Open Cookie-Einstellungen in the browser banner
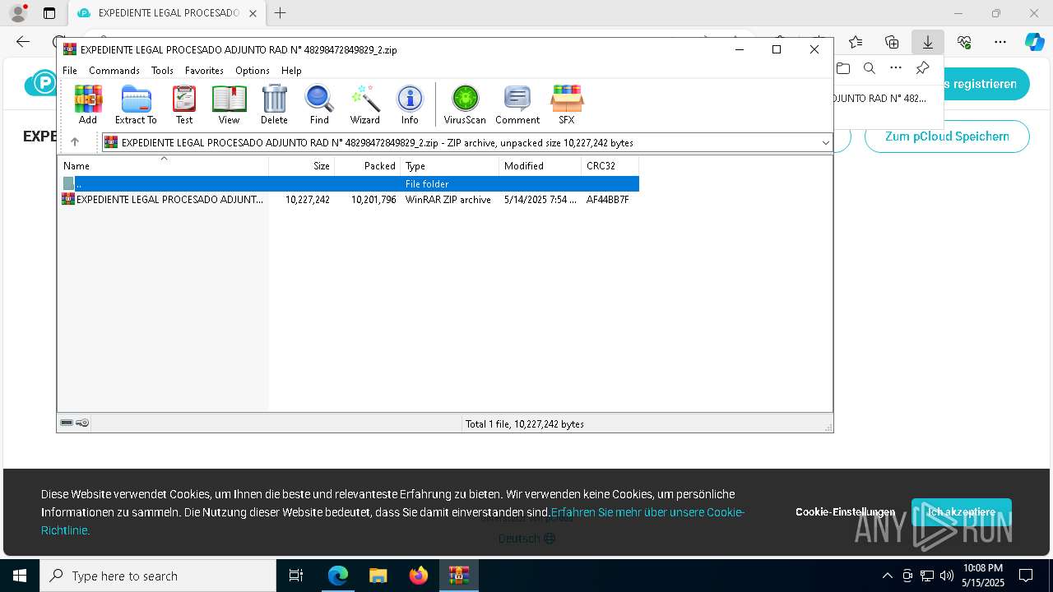This screenshot has height=592, width=1053. tap(845, 512)
